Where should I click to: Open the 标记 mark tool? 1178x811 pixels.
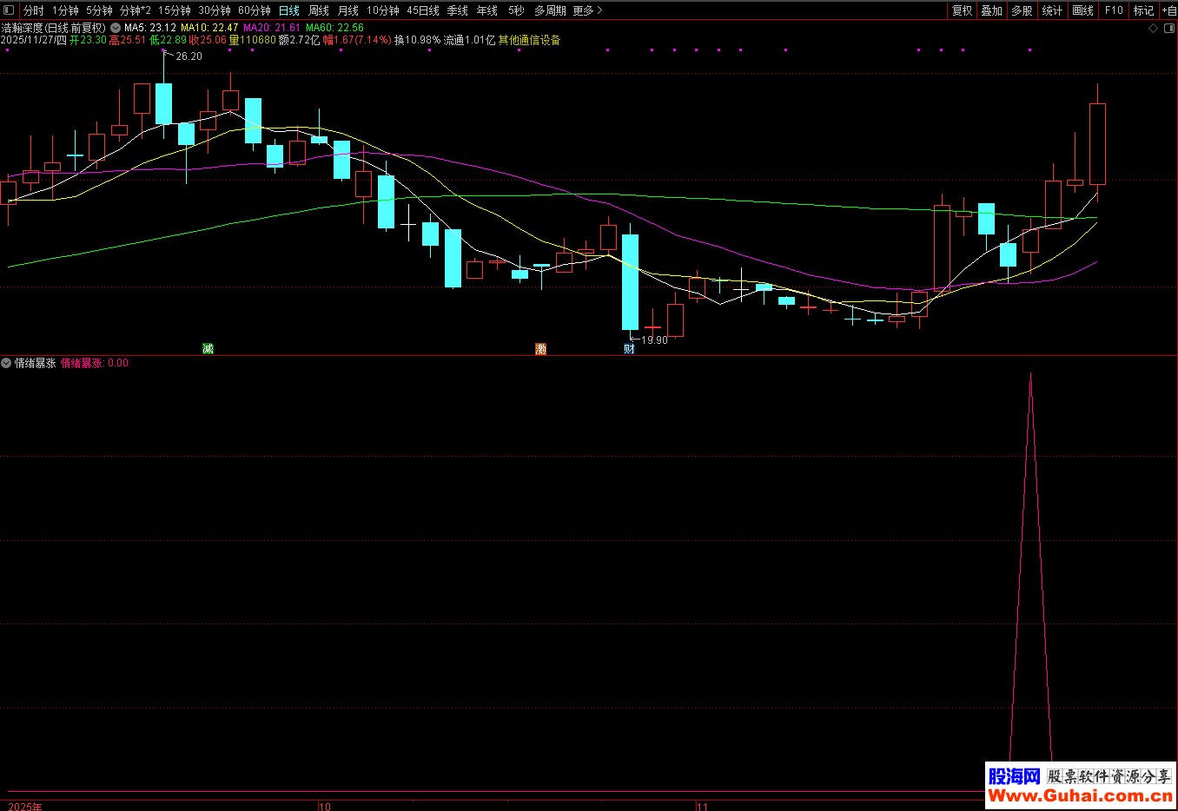pyautogui.click(x=1143, y=10)
